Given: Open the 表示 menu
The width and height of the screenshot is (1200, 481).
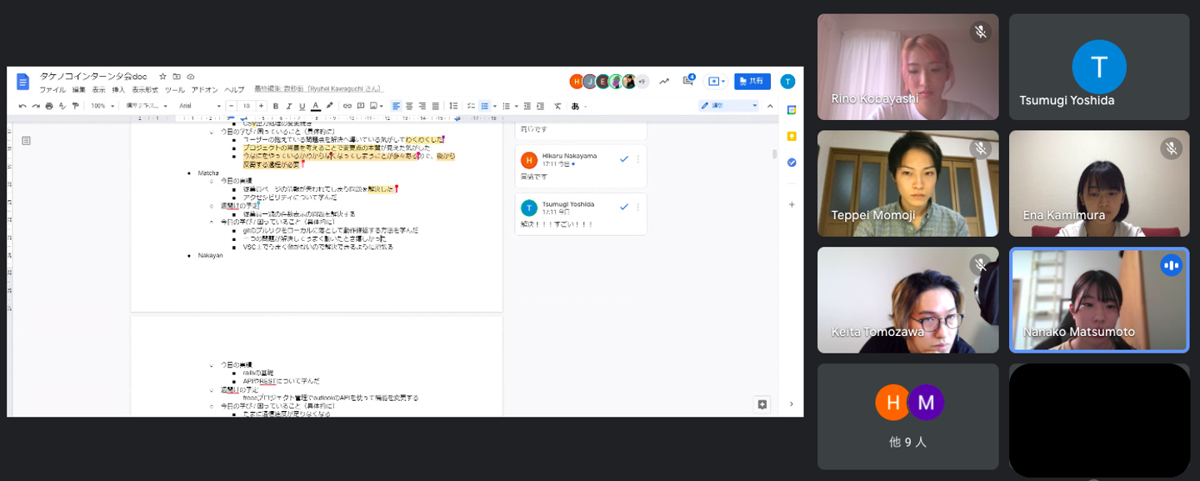Looking at the screenshot, I should click(99, 90).
